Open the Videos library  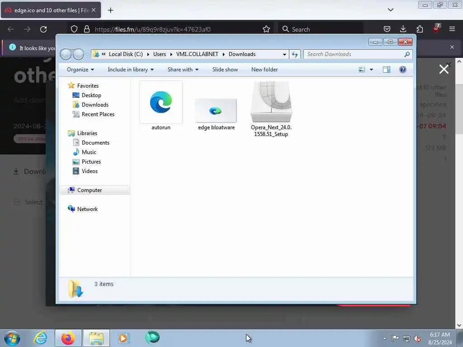click(x=90, y=171)
